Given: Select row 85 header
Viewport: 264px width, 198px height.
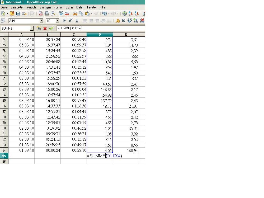Looking at the screenshot, I should (x=4, y=101).
